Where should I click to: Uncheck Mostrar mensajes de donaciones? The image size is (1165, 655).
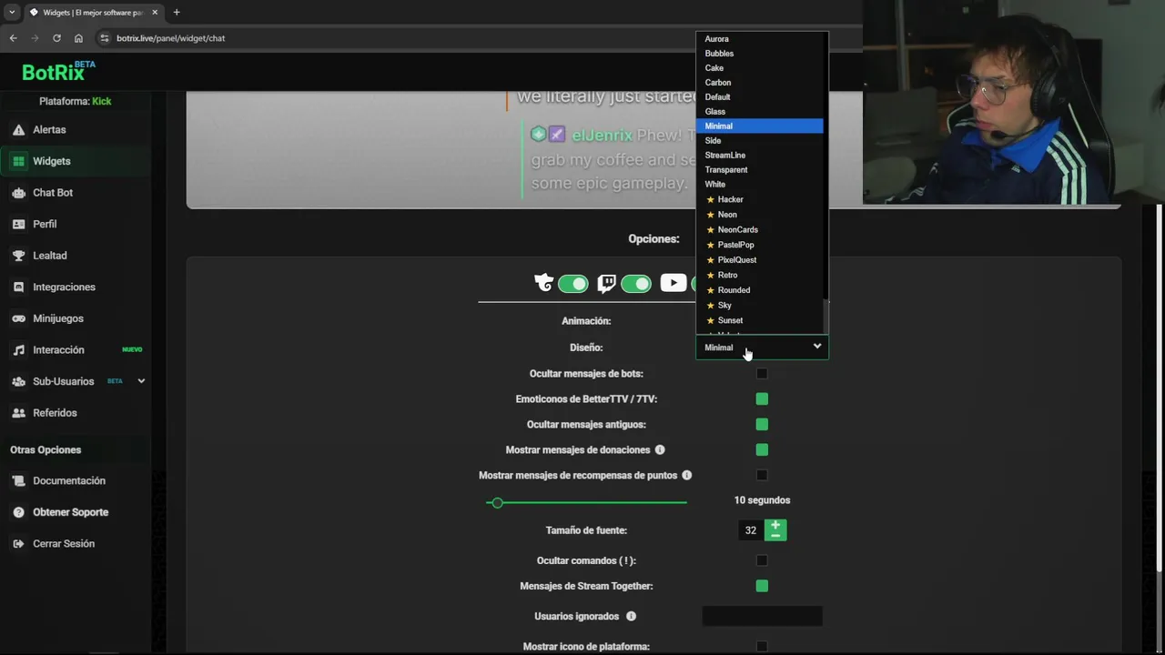click(762, 449)
